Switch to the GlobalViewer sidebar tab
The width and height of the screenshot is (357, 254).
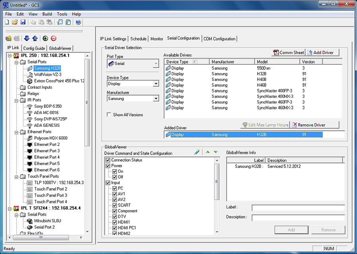tap(60, 48)
